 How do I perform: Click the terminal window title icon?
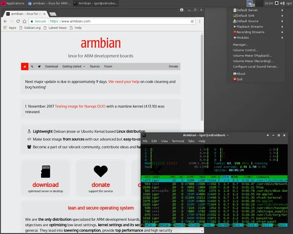coord(144,135)
